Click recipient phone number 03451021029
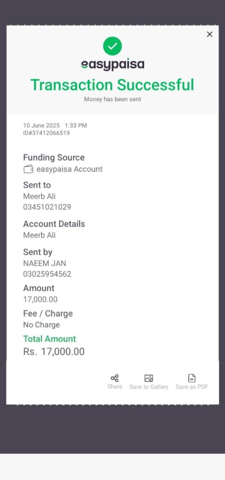The height and width of the screenshot is (480, 225). [x=47, y=207]
